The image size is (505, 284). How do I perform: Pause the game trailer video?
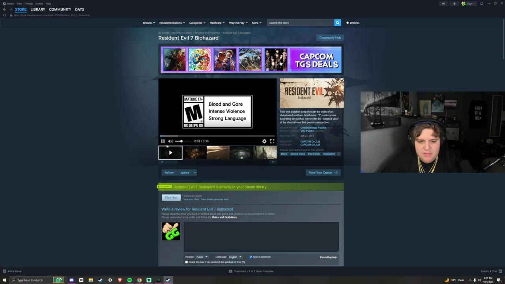(x=163, y=141)
